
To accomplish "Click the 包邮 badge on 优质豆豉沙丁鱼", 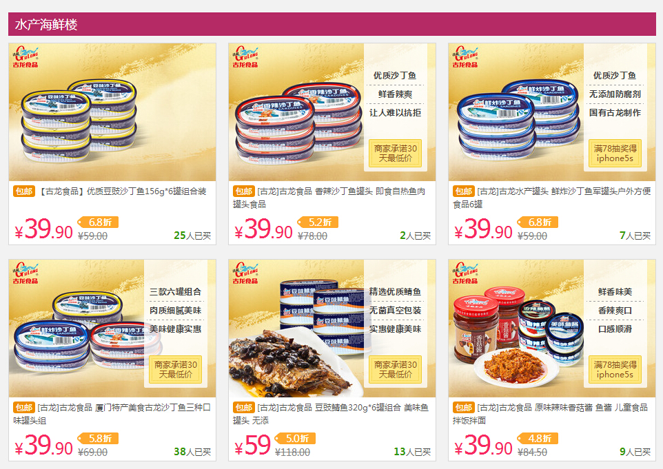I will point(24,191).
